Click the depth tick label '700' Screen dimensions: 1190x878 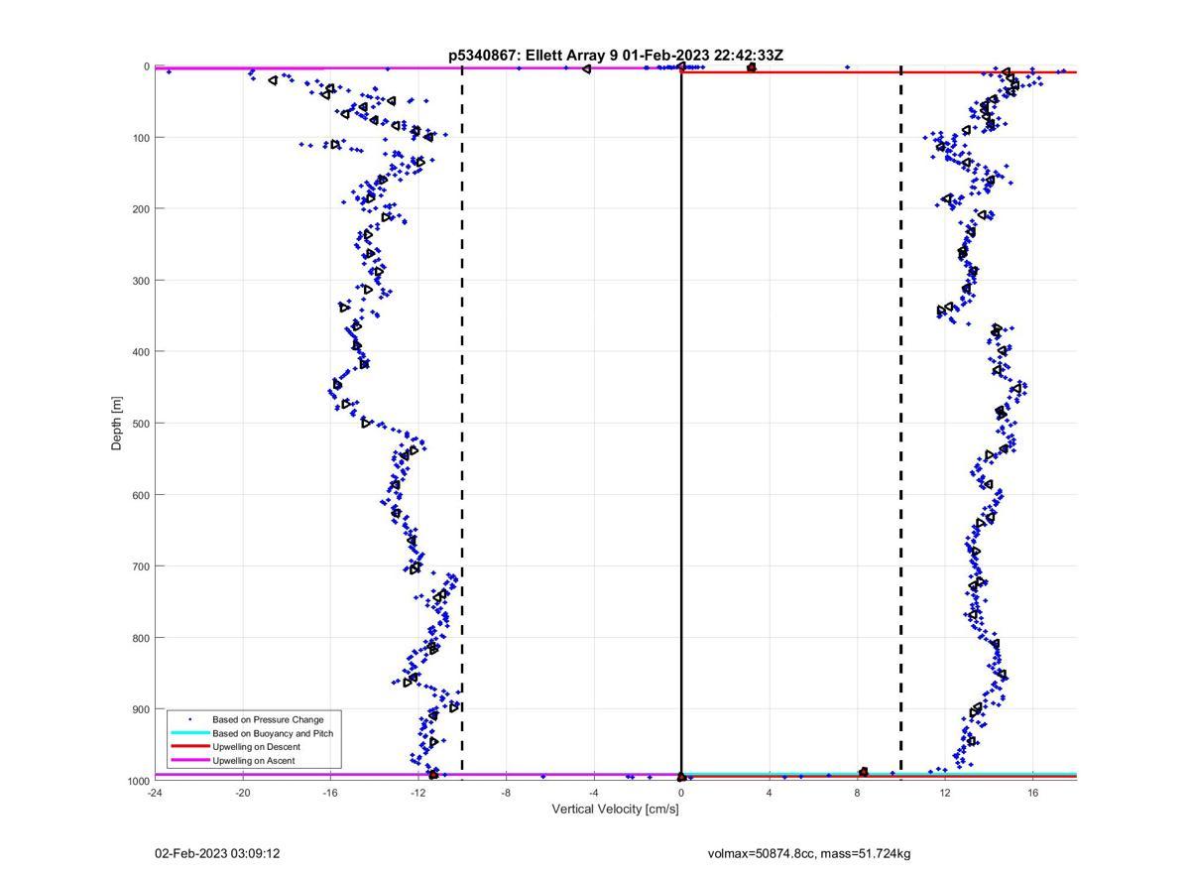[141, 566]
